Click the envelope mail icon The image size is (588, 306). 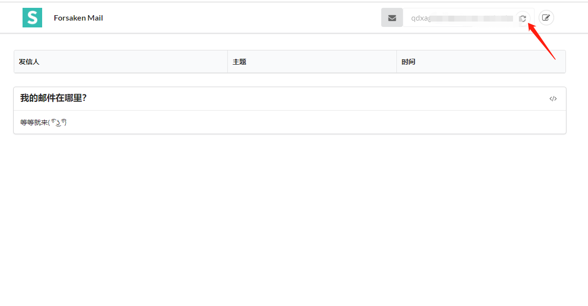(x=392, y=18)
